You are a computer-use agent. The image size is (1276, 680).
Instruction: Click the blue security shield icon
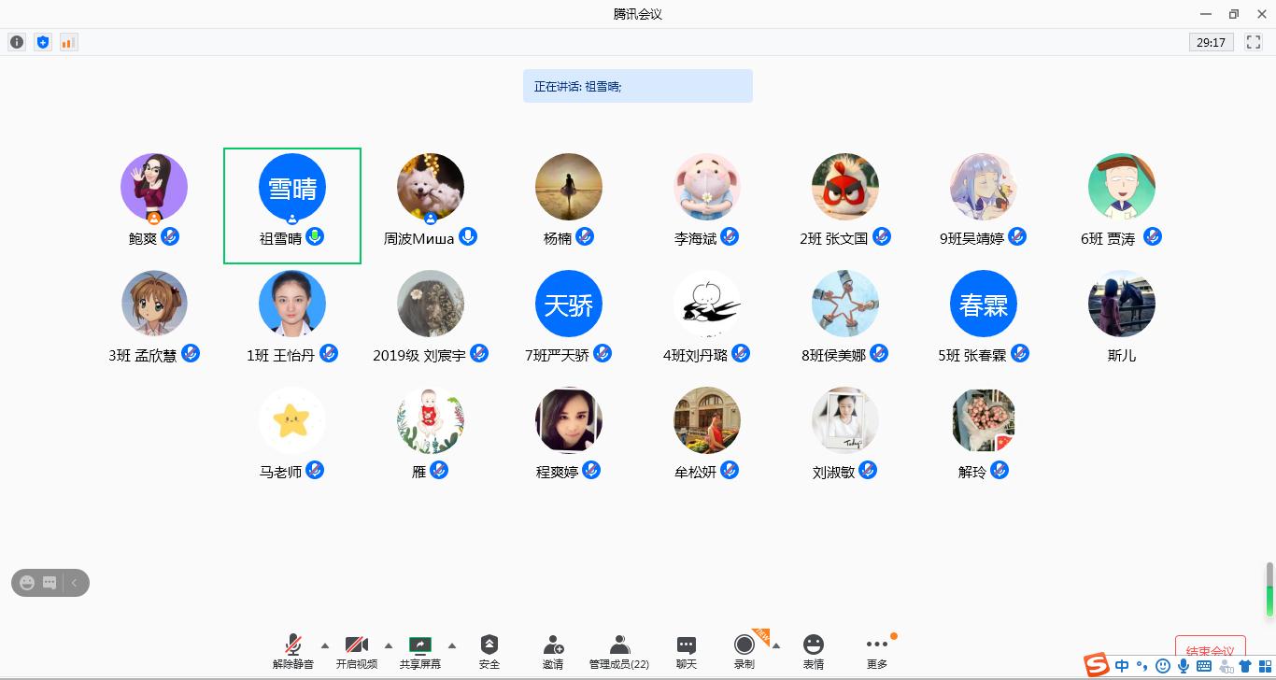pos(42,42)
